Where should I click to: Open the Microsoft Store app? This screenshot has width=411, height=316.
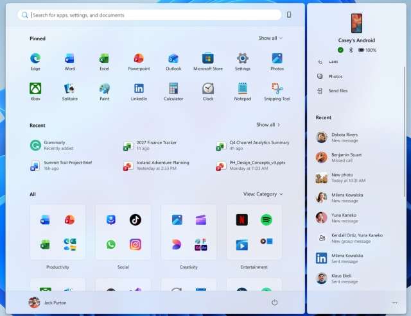tap(208, 62)
